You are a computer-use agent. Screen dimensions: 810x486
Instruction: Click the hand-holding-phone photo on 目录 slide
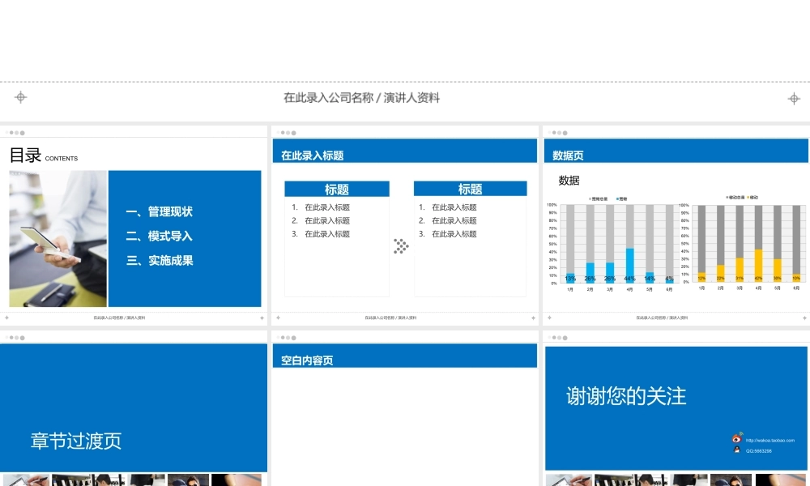pos(58,238)
